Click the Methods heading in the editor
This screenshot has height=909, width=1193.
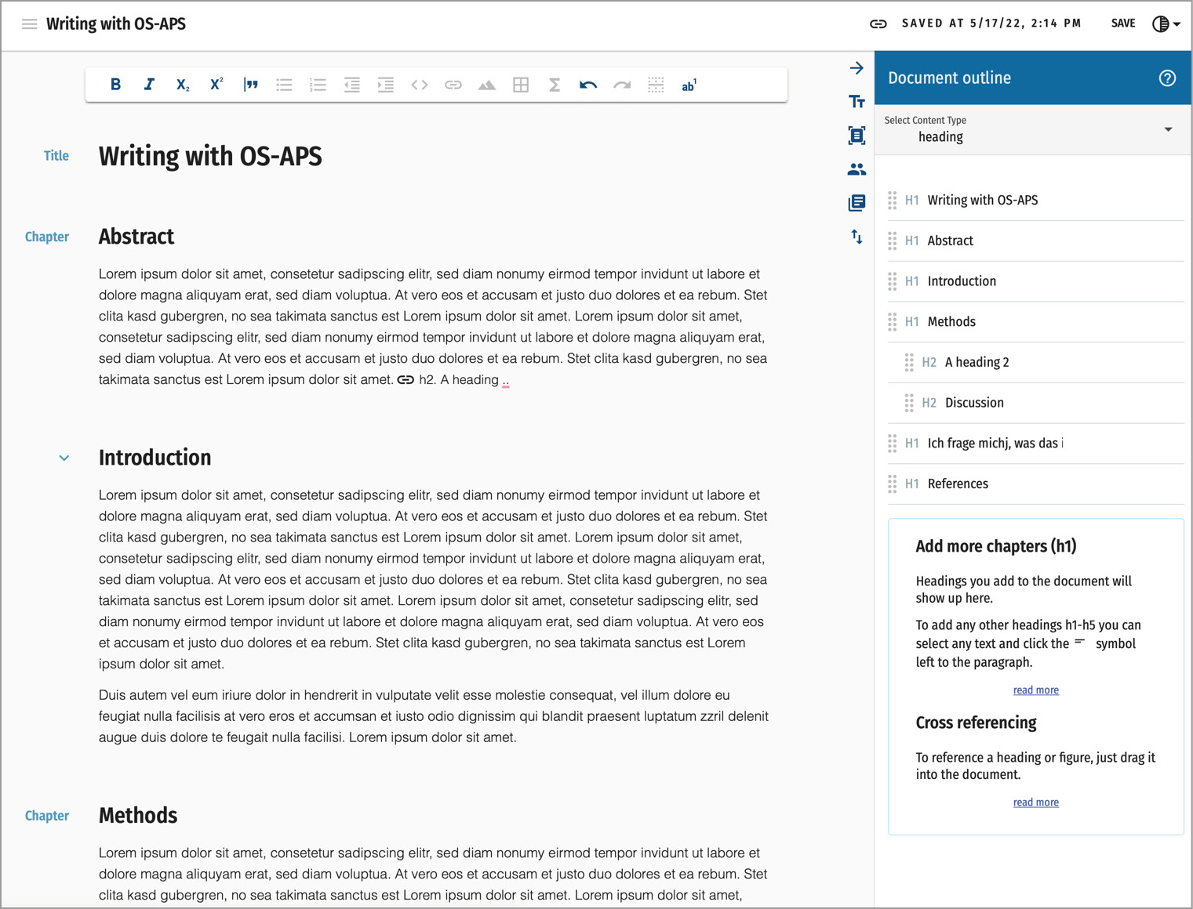[138, 816]
